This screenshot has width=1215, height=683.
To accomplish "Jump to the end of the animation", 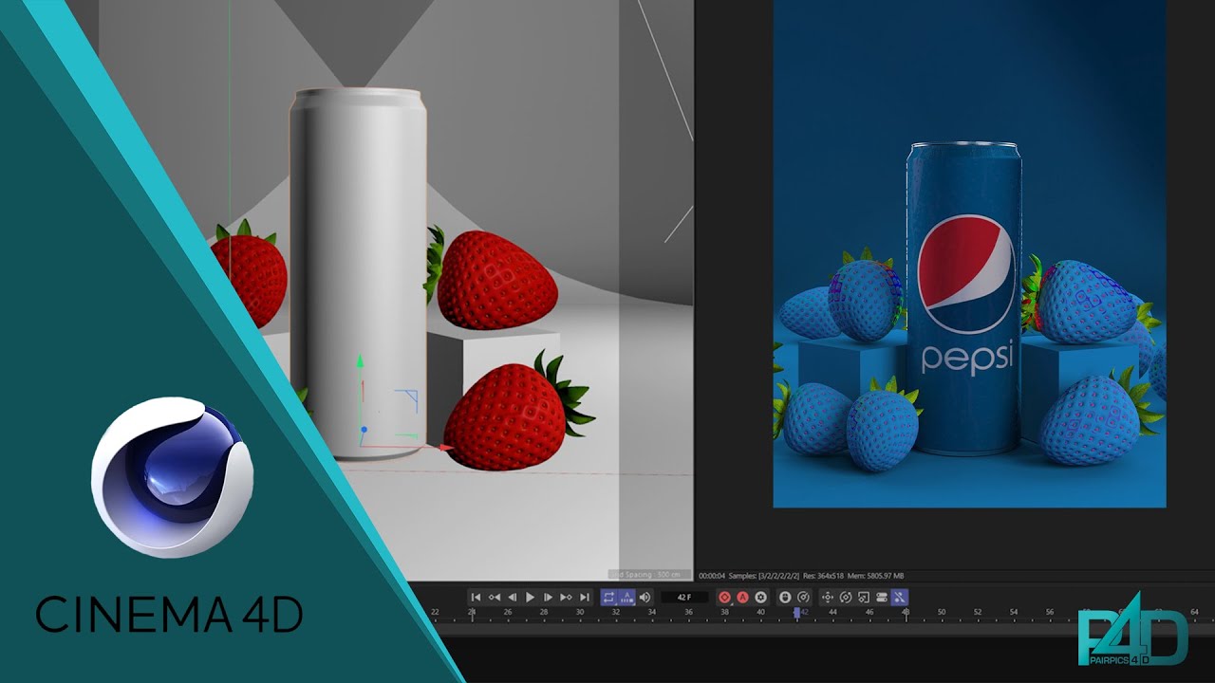I will coord(585,598).
